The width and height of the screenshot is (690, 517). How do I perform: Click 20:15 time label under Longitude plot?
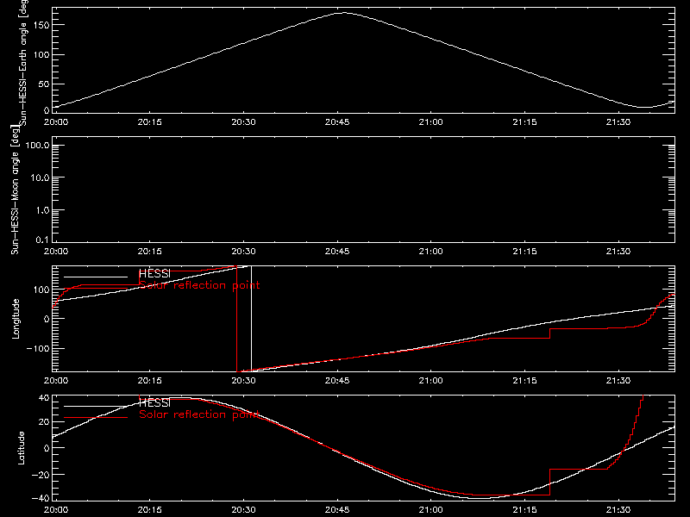click(149, 380)
